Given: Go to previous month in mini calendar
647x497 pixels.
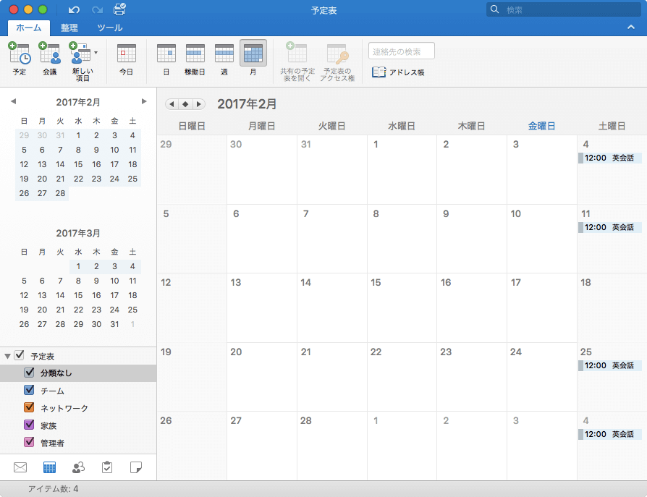Looking at the screenshot, I should (13, 101).
